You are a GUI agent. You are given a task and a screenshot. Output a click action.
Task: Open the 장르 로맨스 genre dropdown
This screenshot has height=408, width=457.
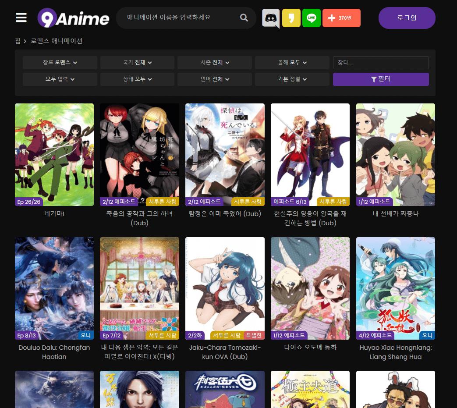(60, 63)
